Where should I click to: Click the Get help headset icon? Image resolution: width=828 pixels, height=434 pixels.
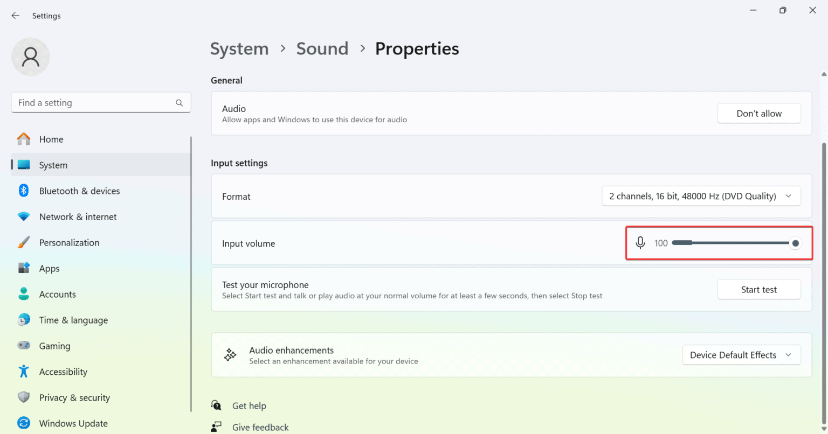[216, 405]
